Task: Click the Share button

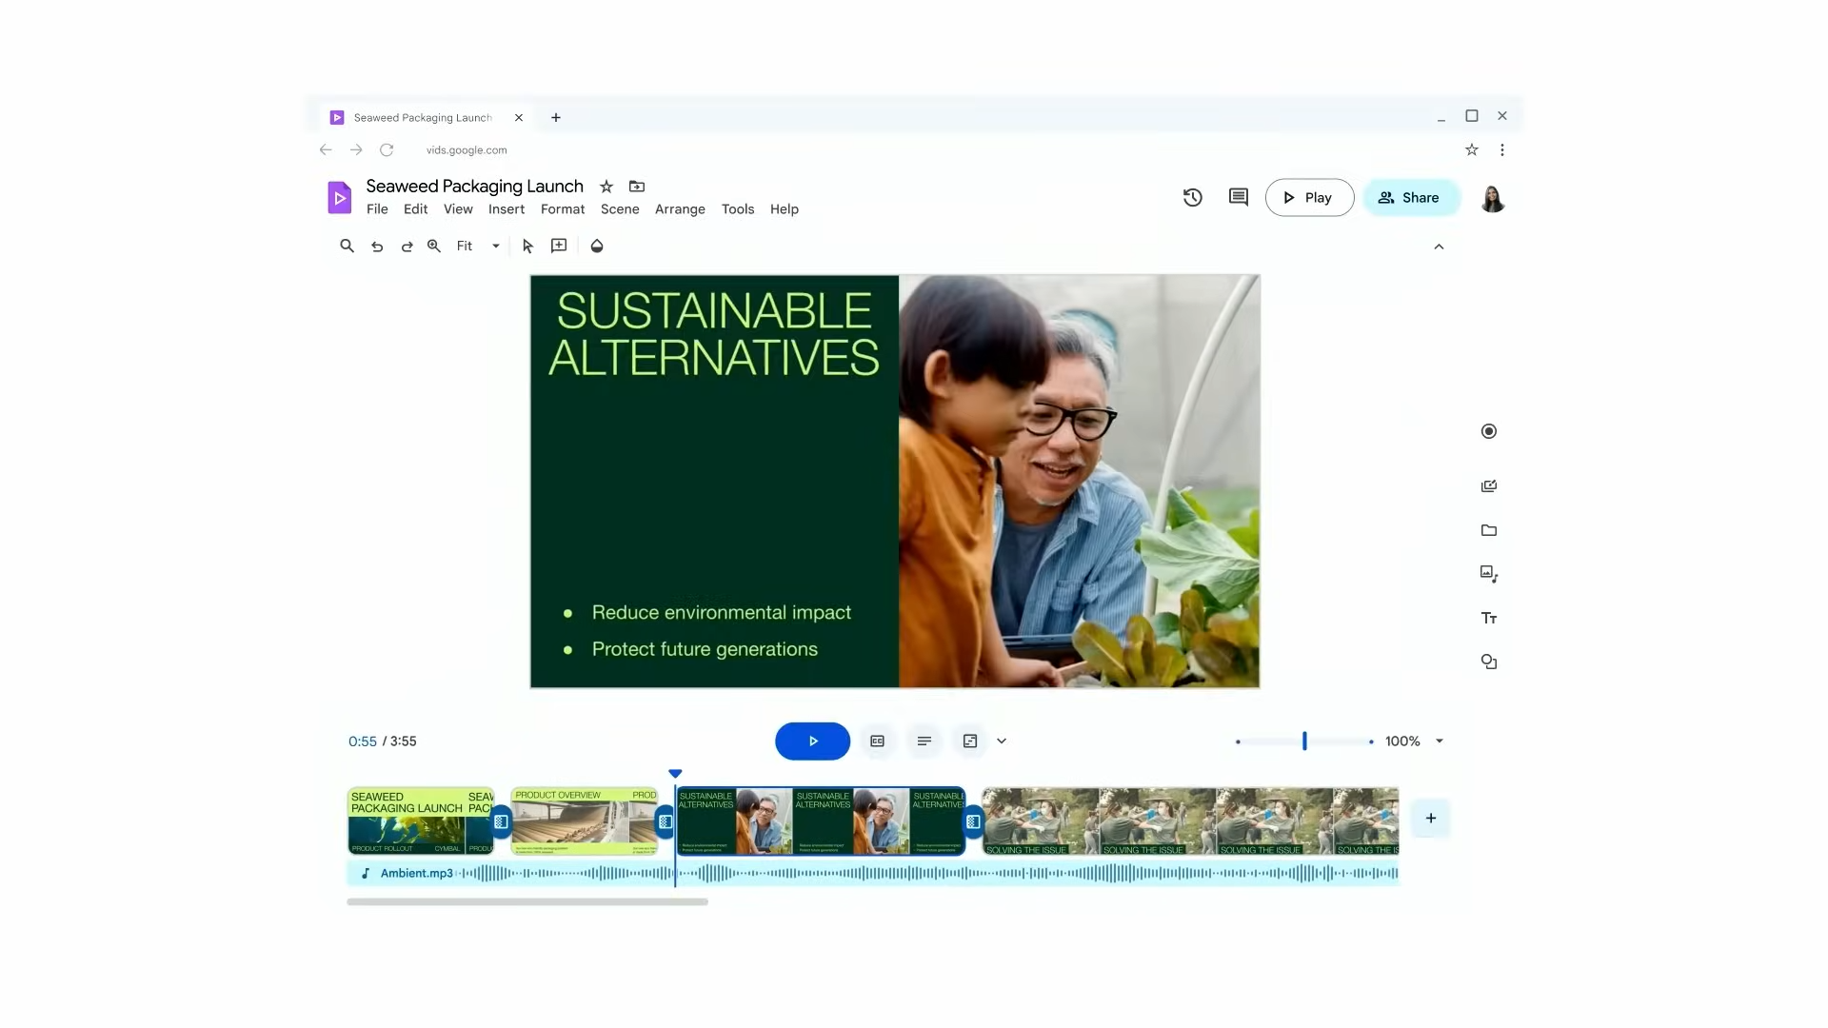Action: point(1410,198)
